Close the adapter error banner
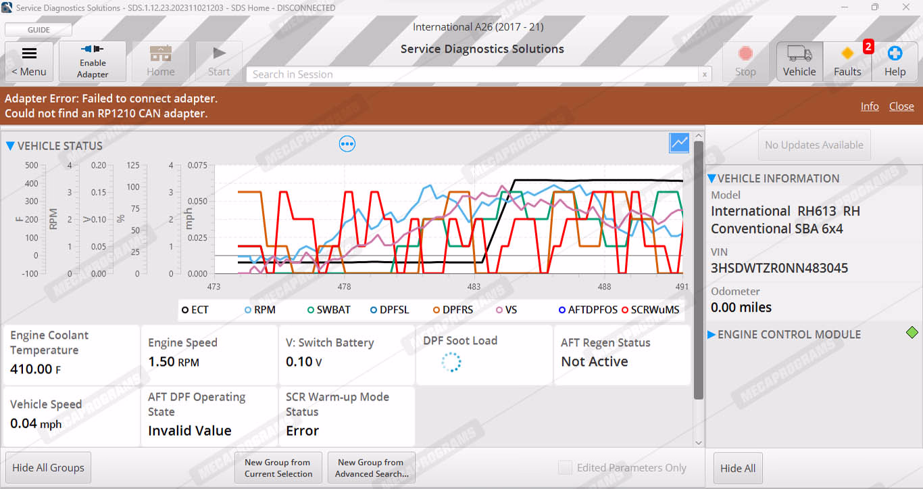923x489 pixels. click(x=901, y=106)
